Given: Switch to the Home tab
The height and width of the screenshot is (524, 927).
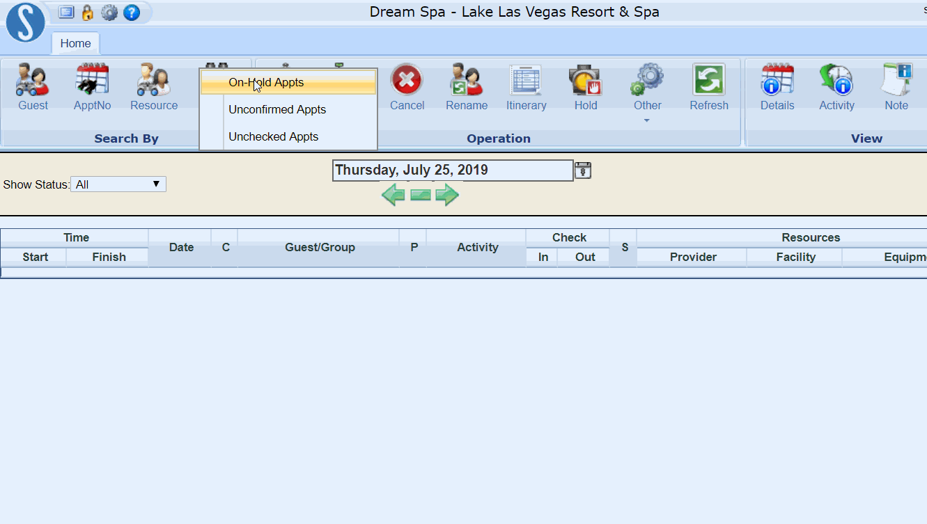Looking at the screenshot, I should pyautogui.click(x=75, y=42).
